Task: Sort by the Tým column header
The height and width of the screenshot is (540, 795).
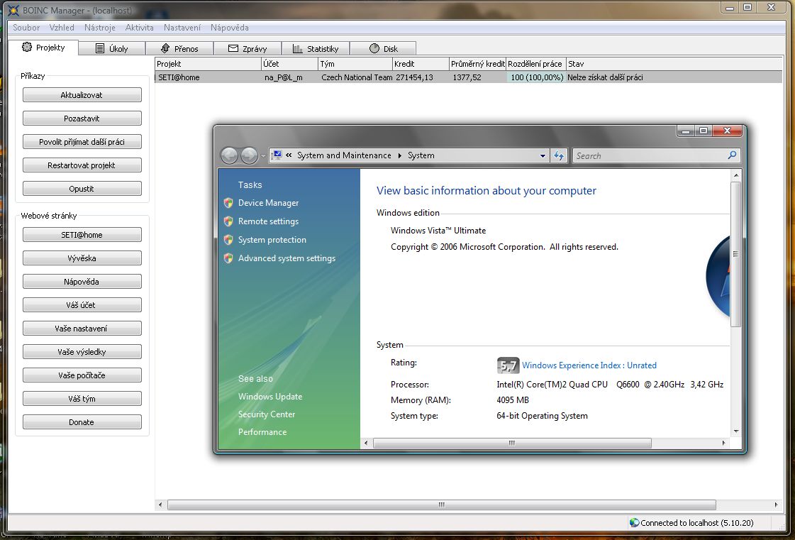Action: [x=355, y=64]
